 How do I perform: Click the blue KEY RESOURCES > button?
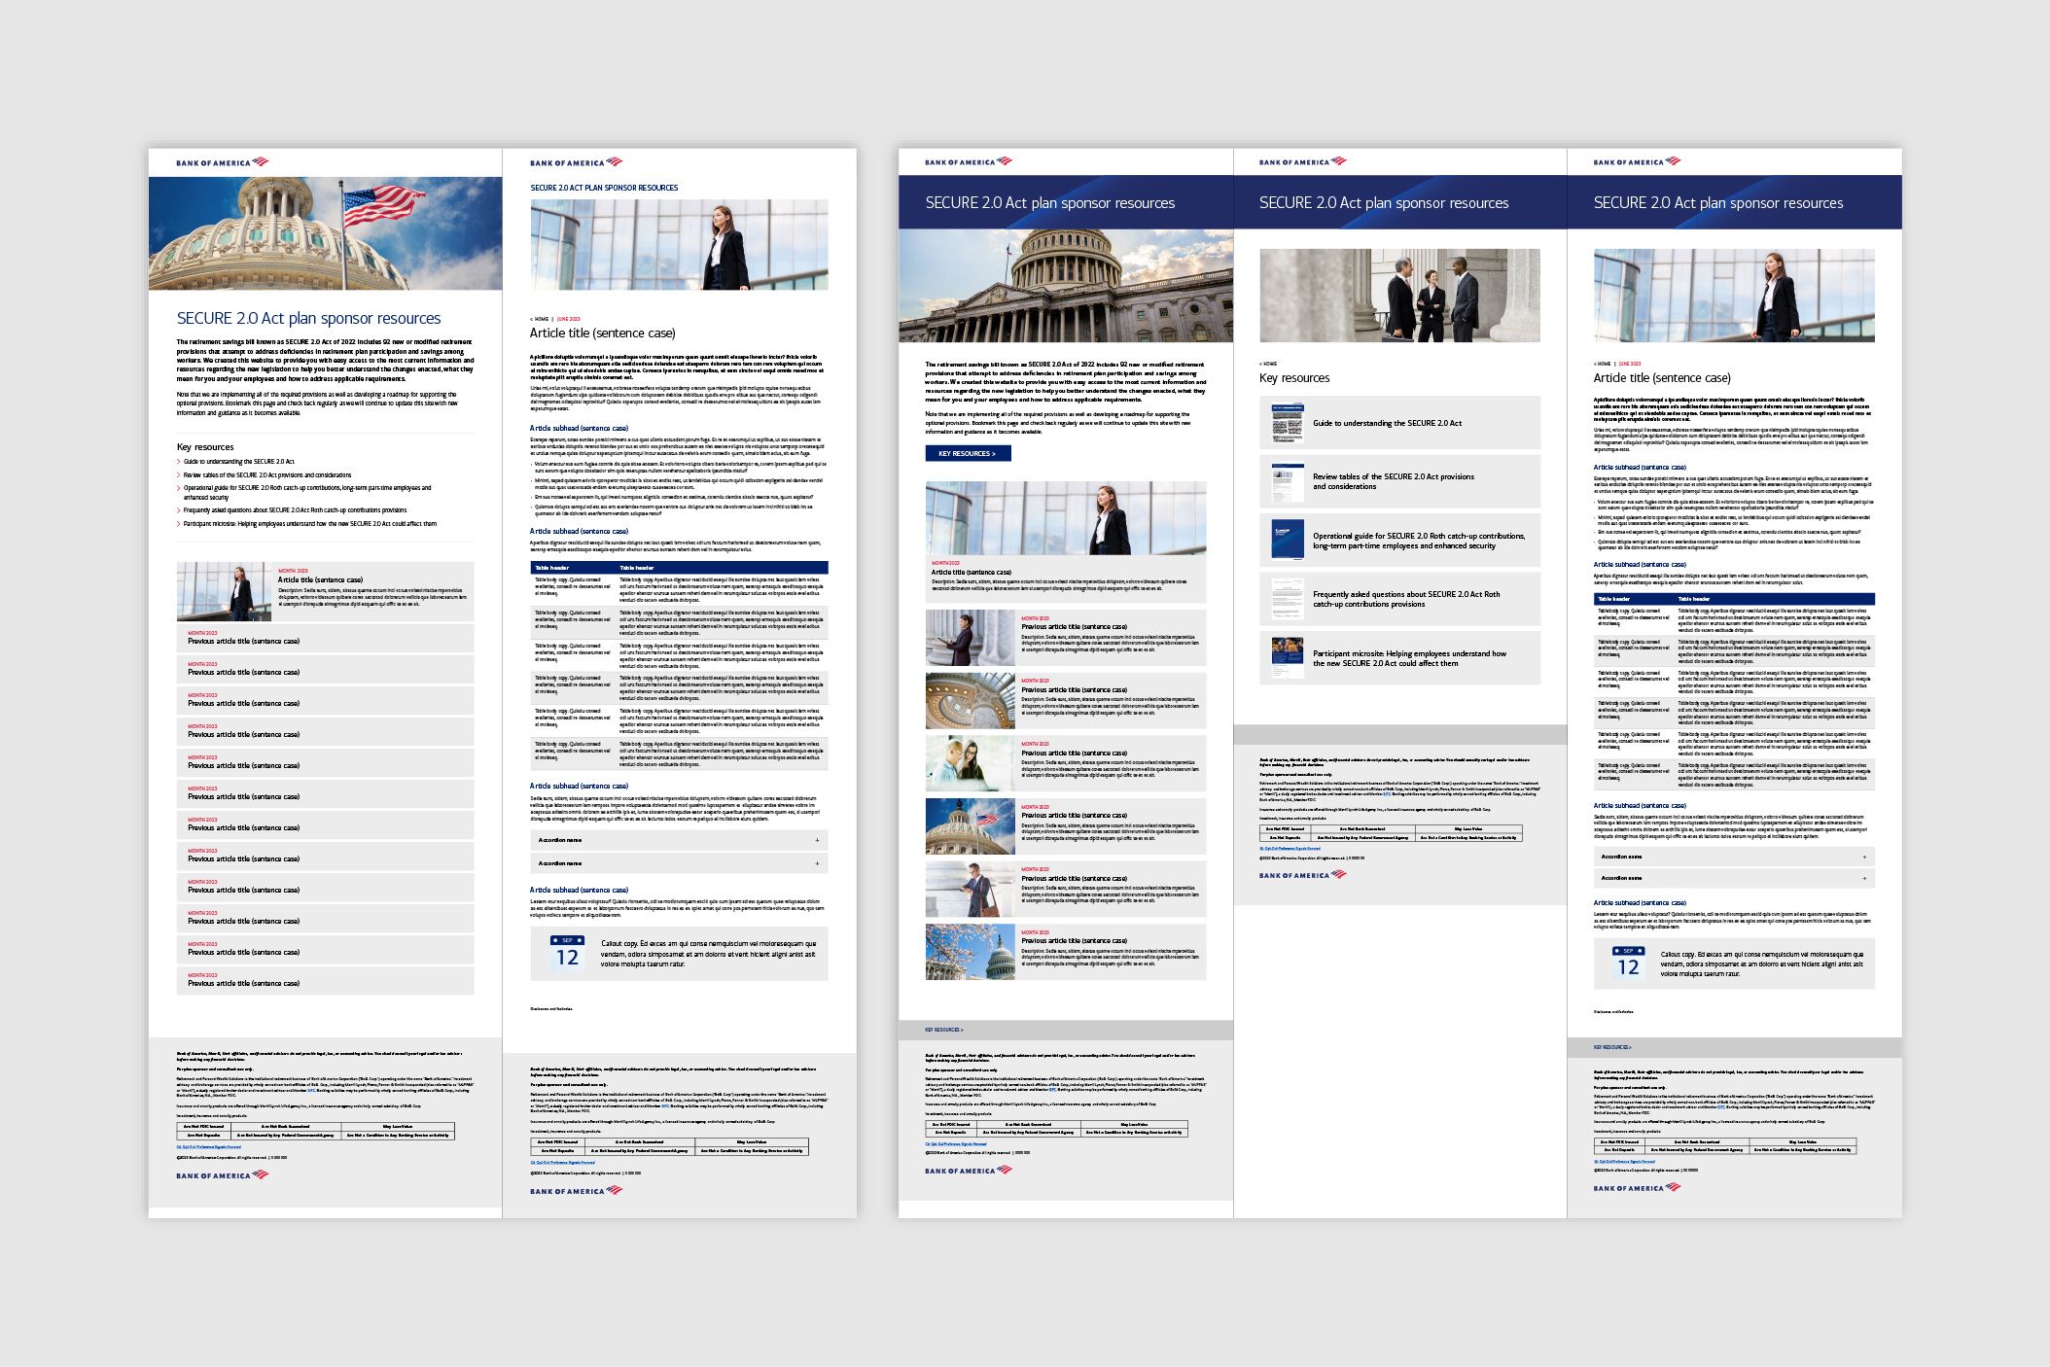[x=968, y=453]
